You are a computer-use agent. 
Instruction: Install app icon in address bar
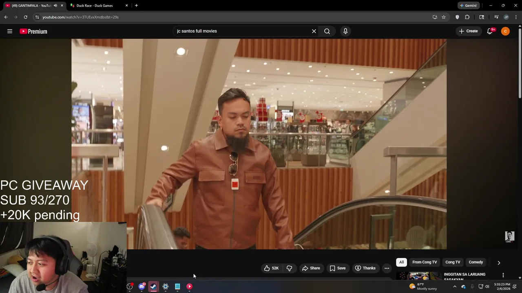[435, 17]
